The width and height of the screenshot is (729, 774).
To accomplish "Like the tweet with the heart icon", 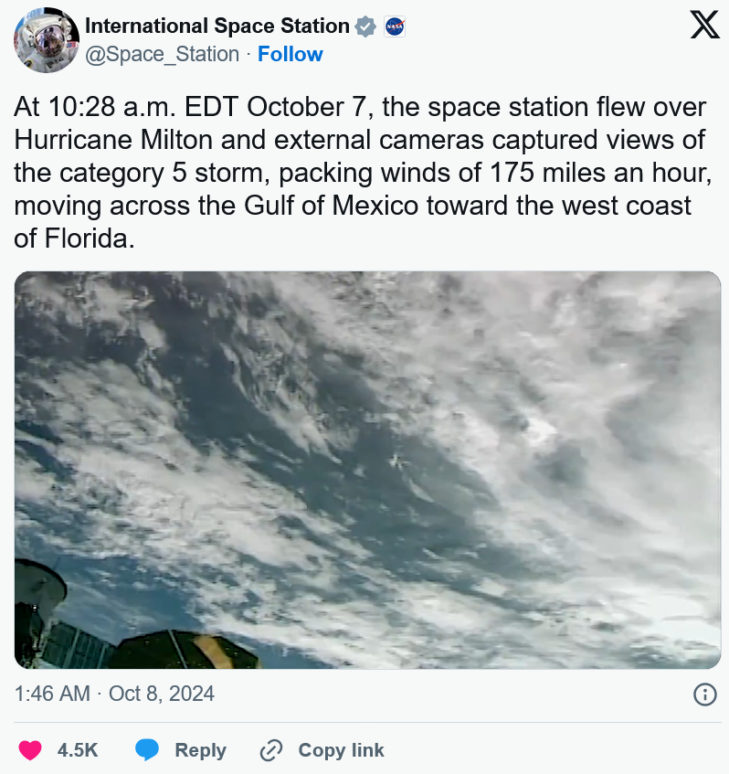I will [30, 750].
